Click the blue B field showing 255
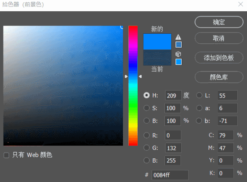The height and width of the screenshot is (182, 247). 172,160
